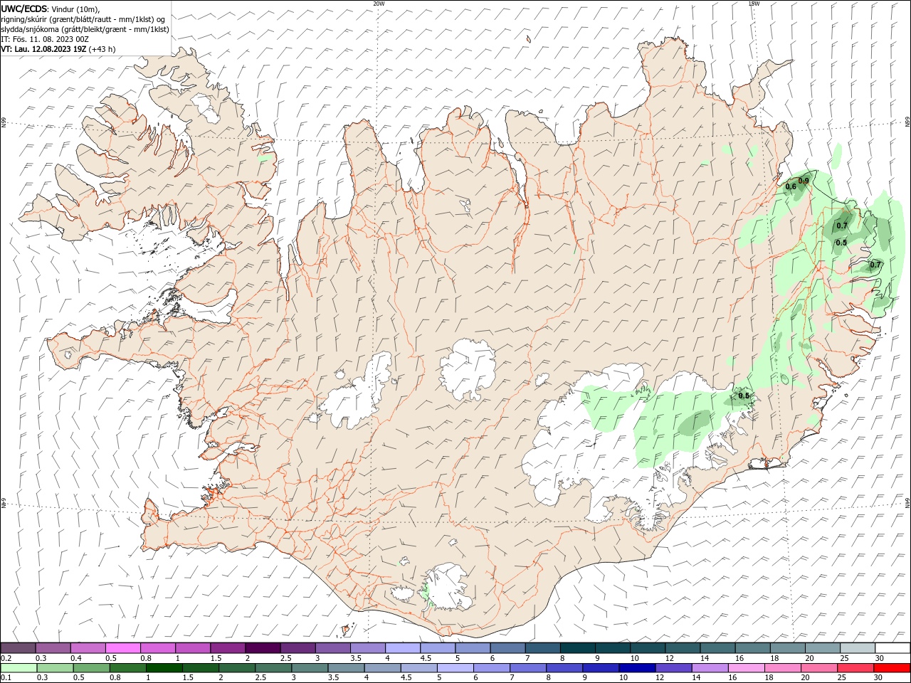Click the white snow swatch starting at 30
The height and width of the screenshot is (683, 911).
(x=892, y=647)
